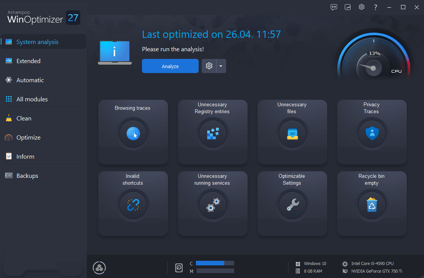
Task: Open the theme switcher icon in title bar
Action: 348,7
